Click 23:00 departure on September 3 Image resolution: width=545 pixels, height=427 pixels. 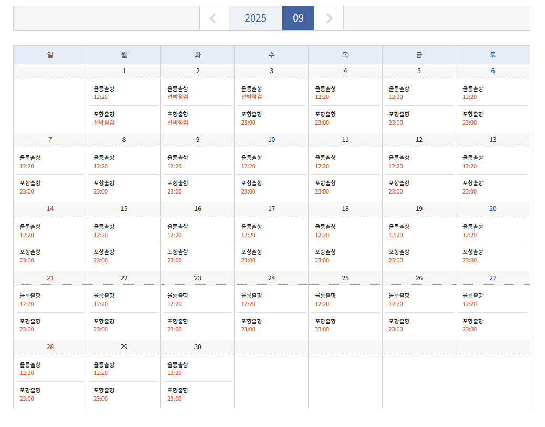pyautogui.click(x=248, y=123)
